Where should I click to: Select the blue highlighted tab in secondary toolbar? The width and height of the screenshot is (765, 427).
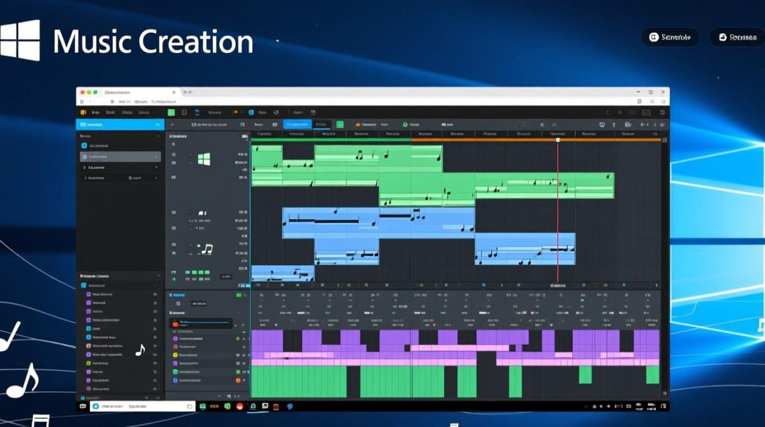(x=297, y=124)
